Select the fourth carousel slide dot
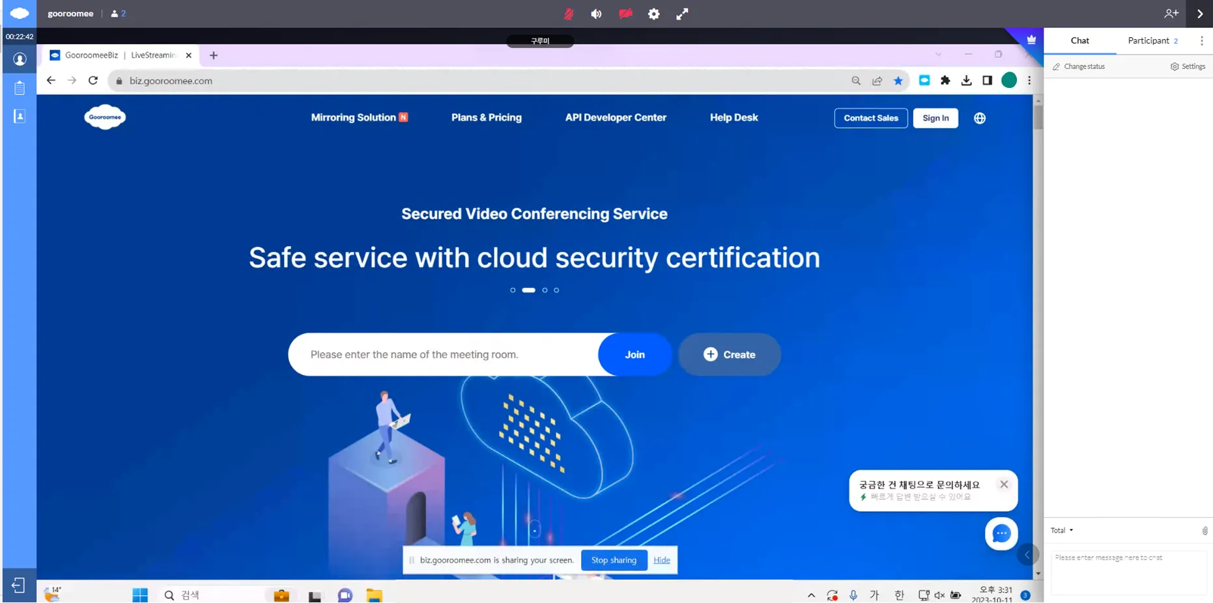The width and height of the screenshot is (1213, 603). (556, 290)
